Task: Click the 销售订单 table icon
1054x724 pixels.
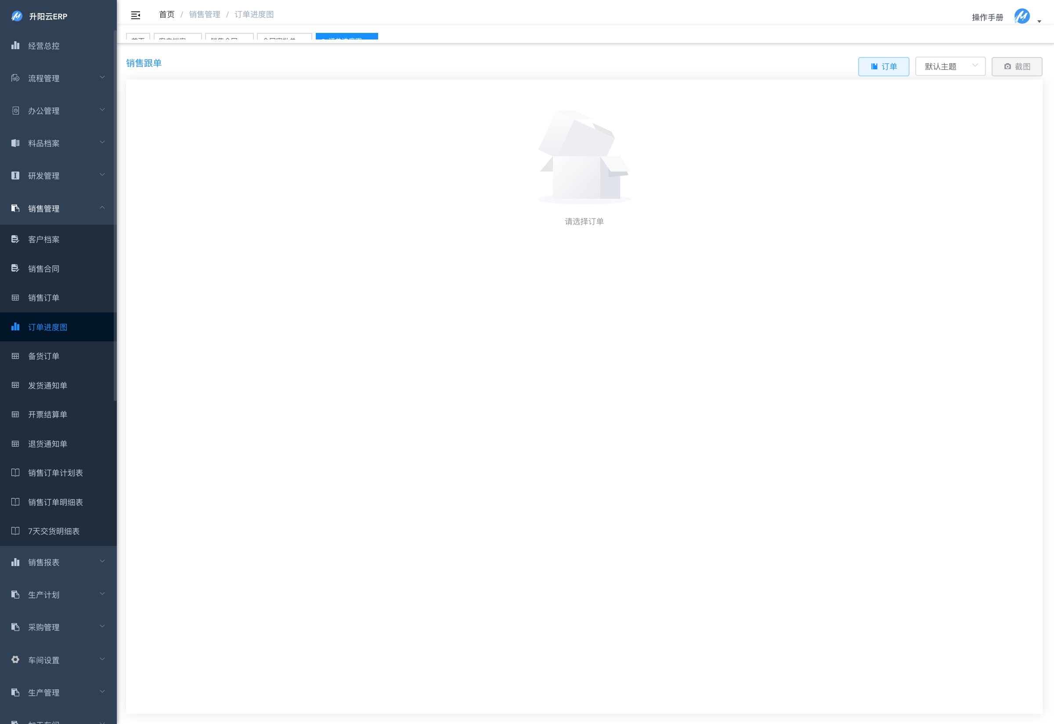Action: pos(15,297)
